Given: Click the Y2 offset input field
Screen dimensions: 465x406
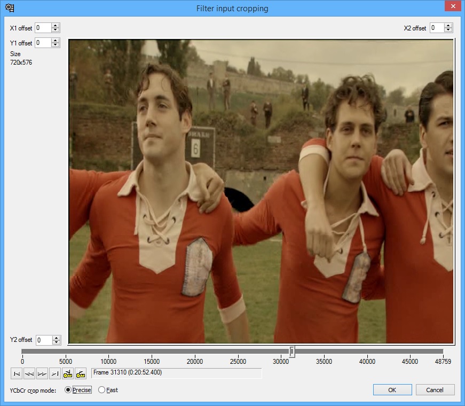Looking at the screenshot, I should pyautogui.click(x=44, y=340).
